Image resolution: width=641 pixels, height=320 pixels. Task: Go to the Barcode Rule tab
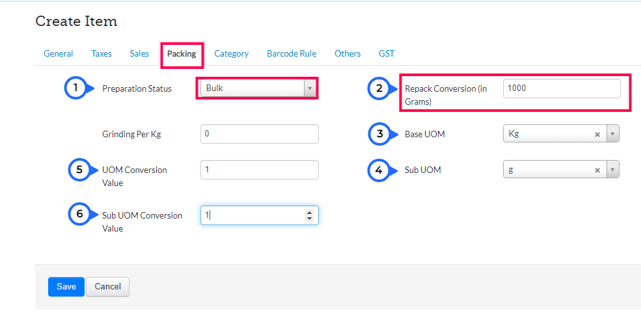[x=292, y=54]
